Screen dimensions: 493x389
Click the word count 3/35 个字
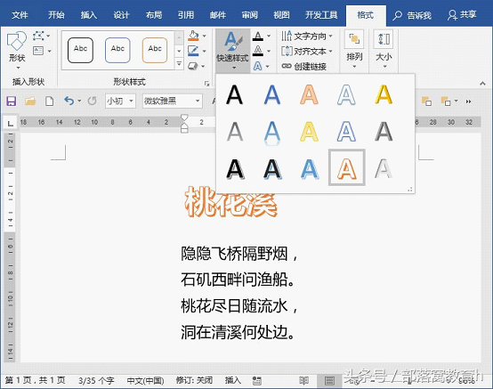(96, 381)
